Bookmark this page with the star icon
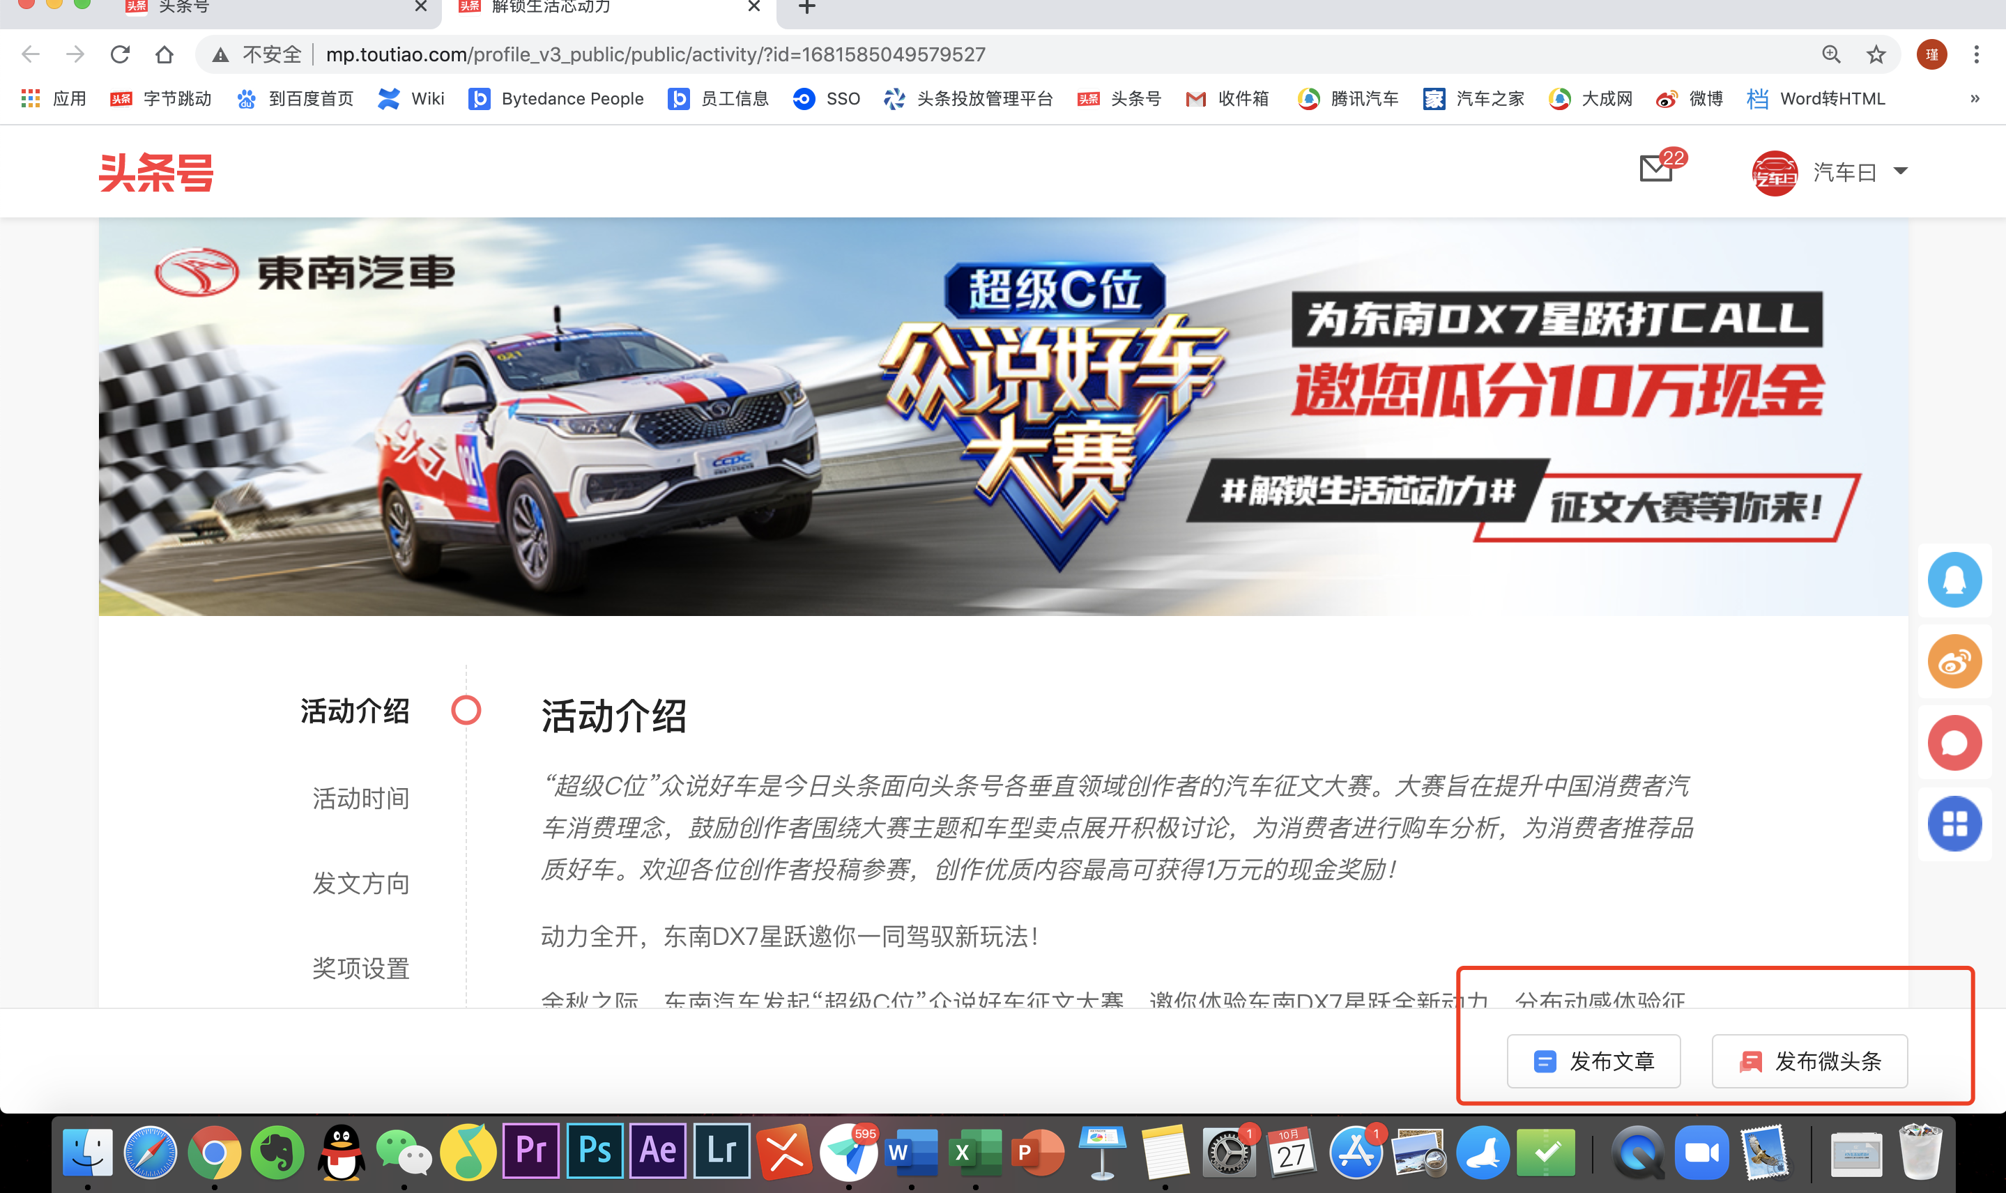The height and width of the screenshot is (1193, 2006). pos(1876,54)
